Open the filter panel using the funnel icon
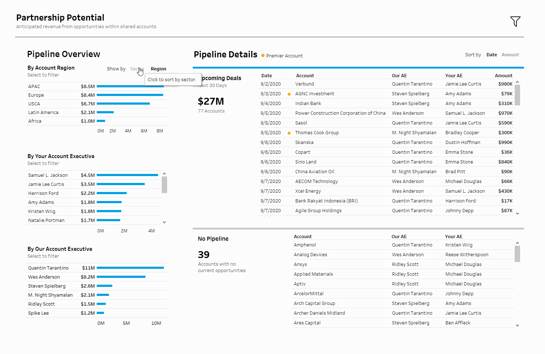This screenshot has width=545, height=354. [x=515, y=22]
